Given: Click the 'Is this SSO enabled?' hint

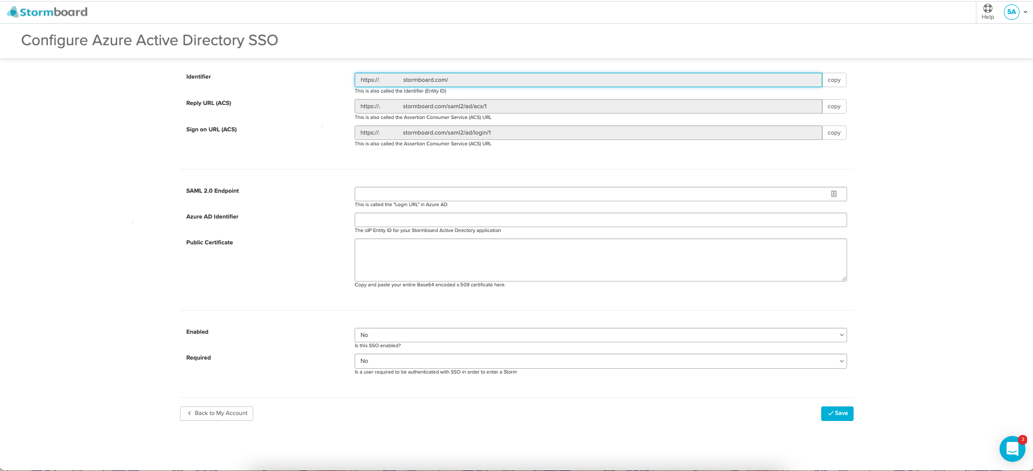Looking at the screenshot, I should 378,346.
